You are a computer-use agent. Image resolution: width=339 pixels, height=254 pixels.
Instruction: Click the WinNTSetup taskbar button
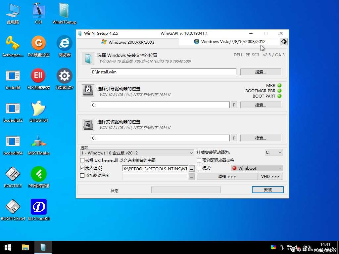click(43, 247)
